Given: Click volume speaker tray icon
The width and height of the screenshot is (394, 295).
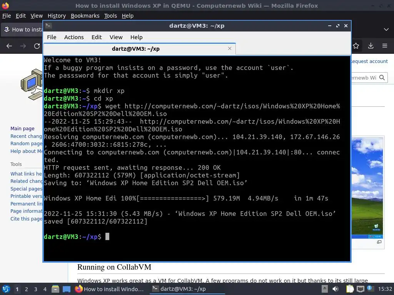Looking at the screenshot, I should [x=336, y=289].
